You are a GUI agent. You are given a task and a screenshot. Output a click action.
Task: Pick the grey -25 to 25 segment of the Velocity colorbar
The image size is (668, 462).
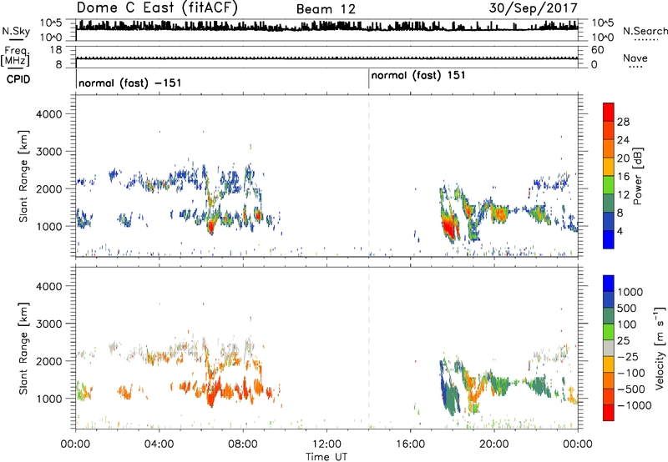point(609,348)
